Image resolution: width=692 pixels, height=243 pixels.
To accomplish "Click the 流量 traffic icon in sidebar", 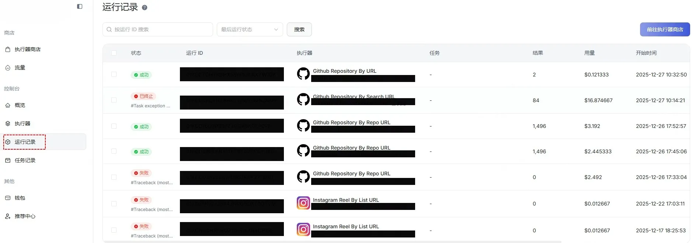I will [8, 68].
